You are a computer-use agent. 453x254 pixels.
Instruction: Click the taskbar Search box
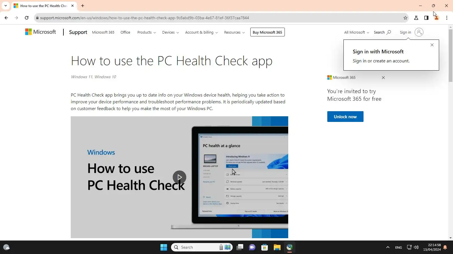[x=202, y=248]
